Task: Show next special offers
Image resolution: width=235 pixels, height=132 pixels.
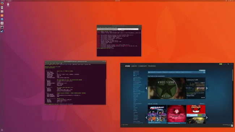Action: (207, 118)
